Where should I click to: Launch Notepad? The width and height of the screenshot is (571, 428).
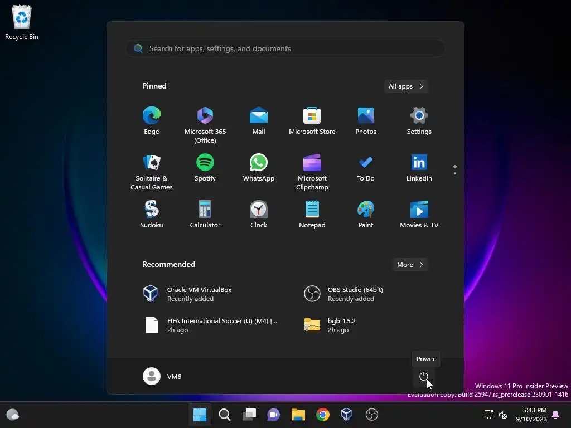[x=312, y=215]
